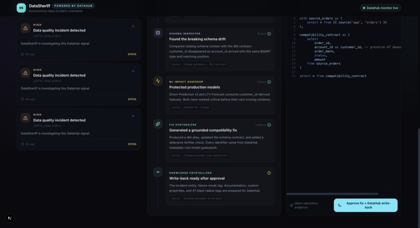Screen dimensions: 420x228
Task: Click the 'select * from compatibility_contract' code line
Action: point(332,76)
